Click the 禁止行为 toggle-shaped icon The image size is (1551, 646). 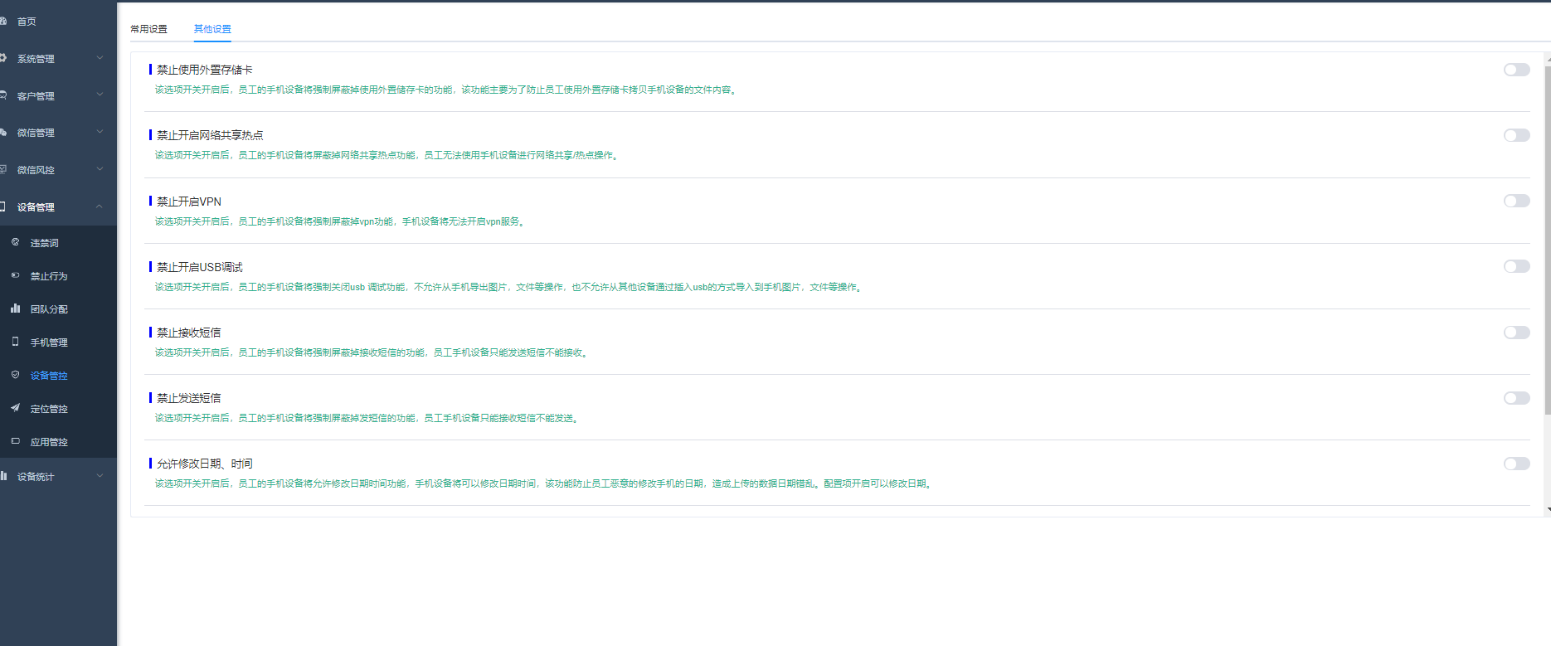tap(15, 275)
